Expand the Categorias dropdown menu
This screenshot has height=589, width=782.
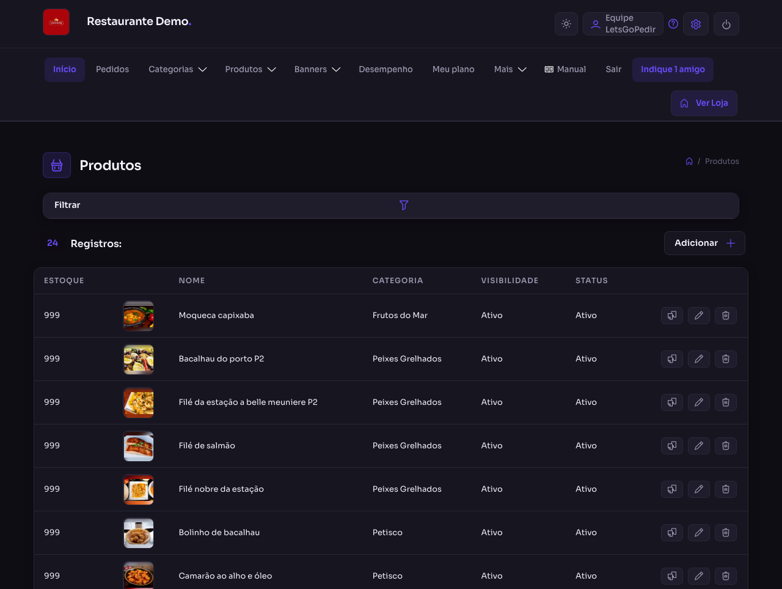pos(178,70)
